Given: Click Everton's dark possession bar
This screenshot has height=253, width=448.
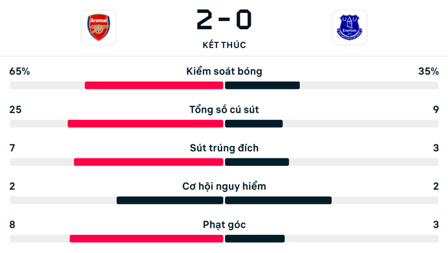Looking at the screenshot, I should click(x=263, y=85).
